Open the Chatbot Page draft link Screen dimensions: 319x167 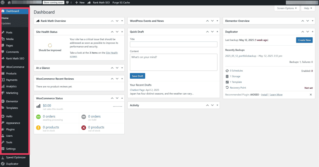point(137,90)
